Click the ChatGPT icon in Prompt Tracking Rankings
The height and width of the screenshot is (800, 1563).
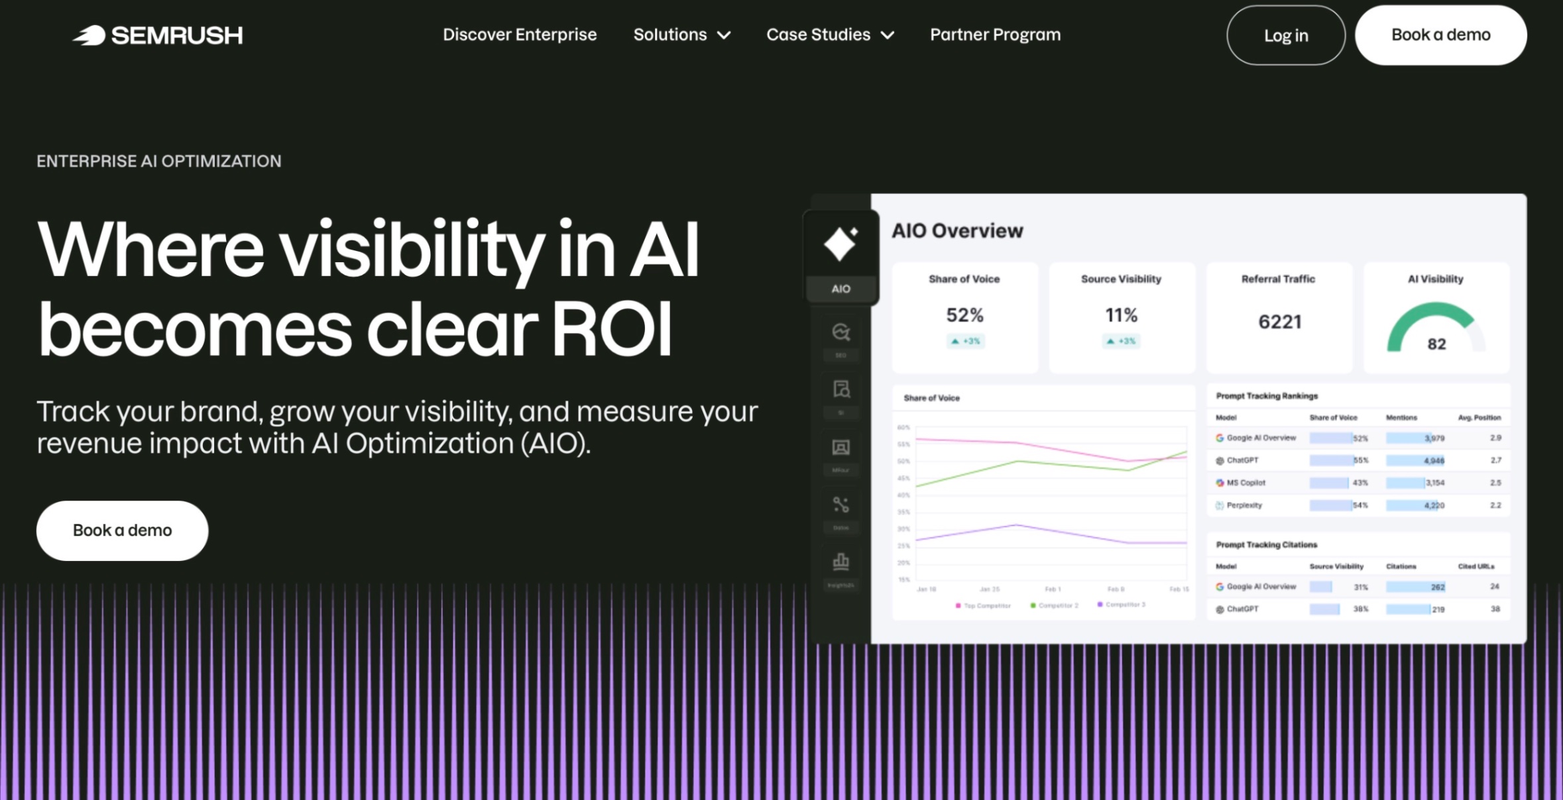(1220, 460)
